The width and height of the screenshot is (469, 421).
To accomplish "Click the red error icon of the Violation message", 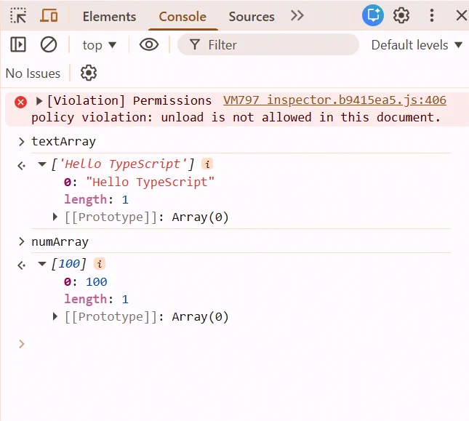I will [20, 103].
